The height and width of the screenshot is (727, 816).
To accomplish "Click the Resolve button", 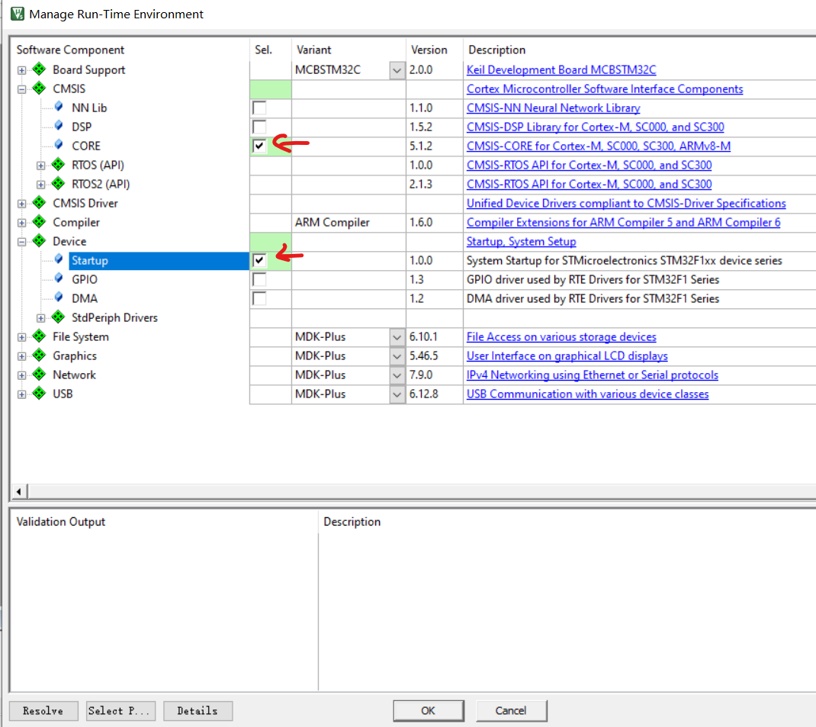I will coord(43,710).
